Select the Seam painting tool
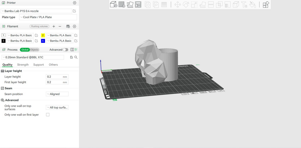Image resolution: width=301 pixels, height=148 pixels. click(236, 4)
